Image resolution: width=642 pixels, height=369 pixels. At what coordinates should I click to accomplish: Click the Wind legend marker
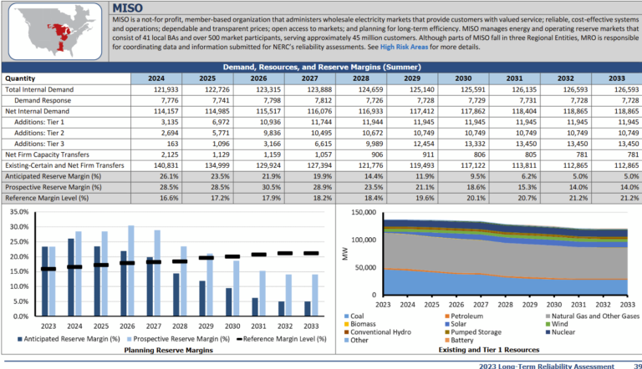tap(546, 324)
